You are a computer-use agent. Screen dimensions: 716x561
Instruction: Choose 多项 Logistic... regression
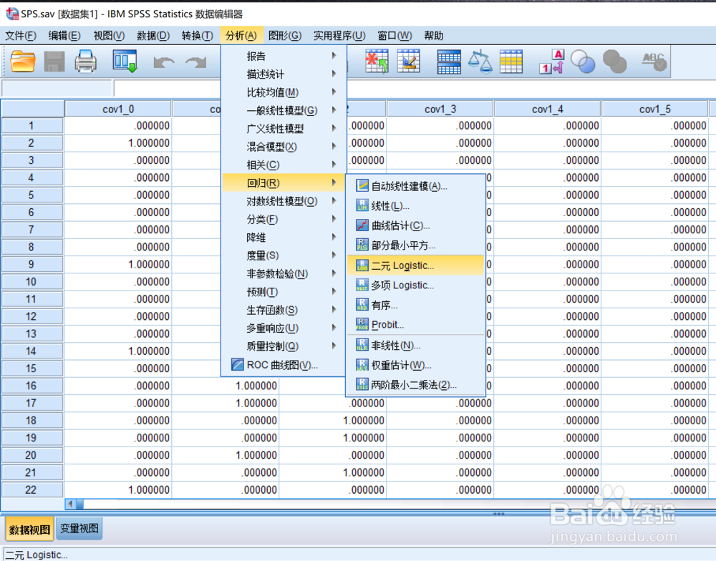point(415,286)
